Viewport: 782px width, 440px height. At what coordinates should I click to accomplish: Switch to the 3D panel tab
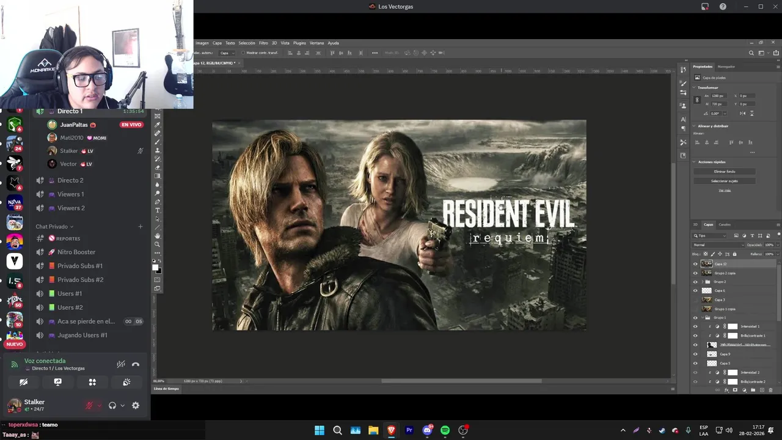[695, 224]
